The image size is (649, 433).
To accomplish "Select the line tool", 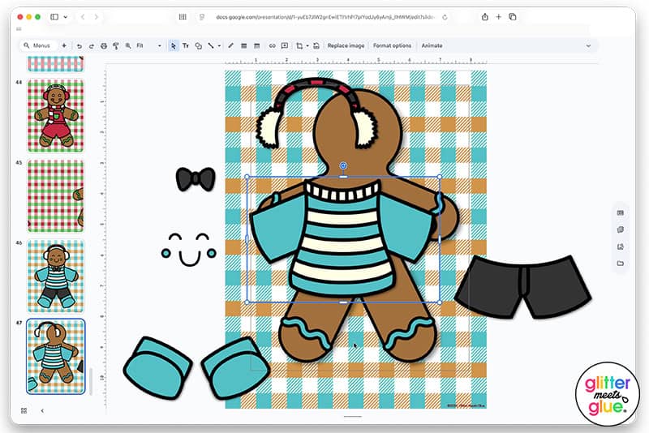I will tap(211, 46).
